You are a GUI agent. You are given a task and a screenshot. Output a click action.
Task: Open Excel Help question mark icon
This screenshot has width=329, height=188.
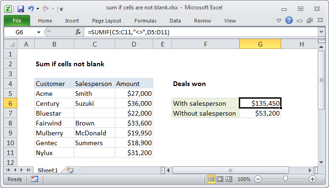point(289,21)
